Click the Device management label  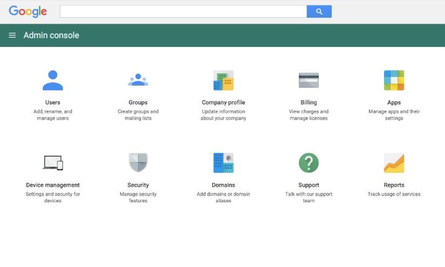coord(53,185)
